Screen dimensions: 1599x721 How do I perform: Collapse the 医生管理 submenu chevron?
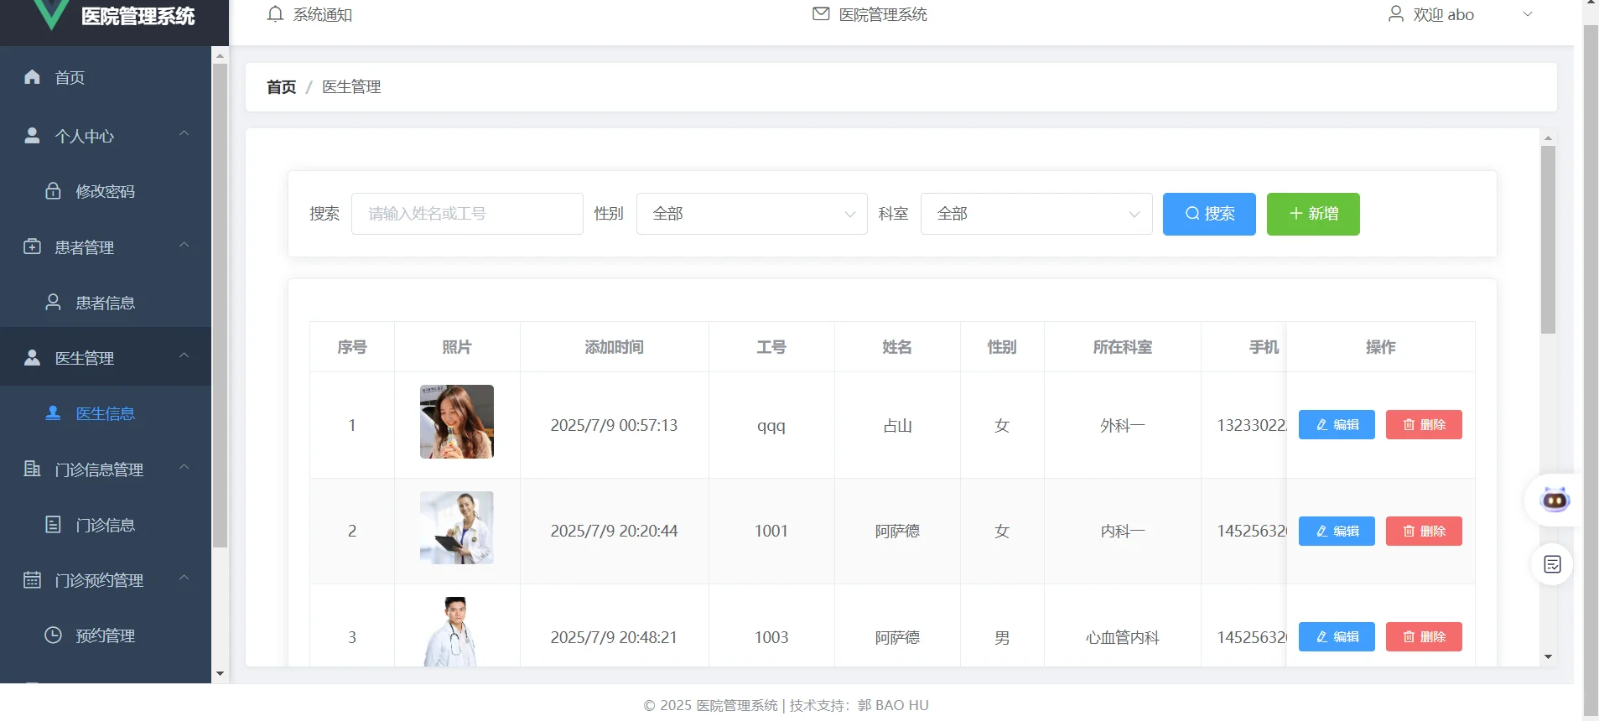coord(184,356)
